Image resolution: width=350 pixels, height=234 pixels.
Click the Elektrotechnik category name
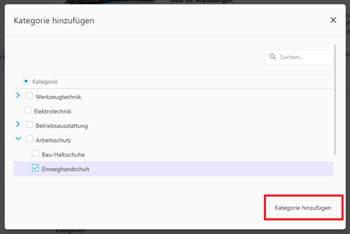(52, 112)
